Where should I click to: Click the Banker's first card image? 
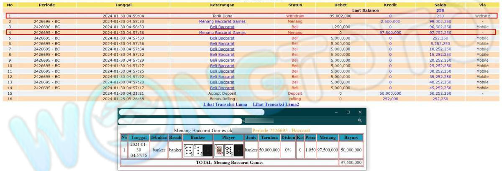(188, 150)
